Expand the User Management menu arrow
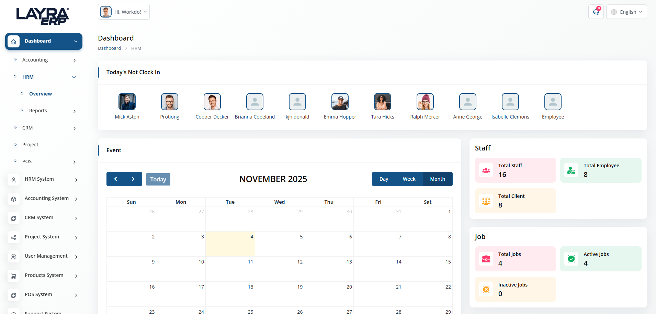The image size is (656, 314). [76, 257]
